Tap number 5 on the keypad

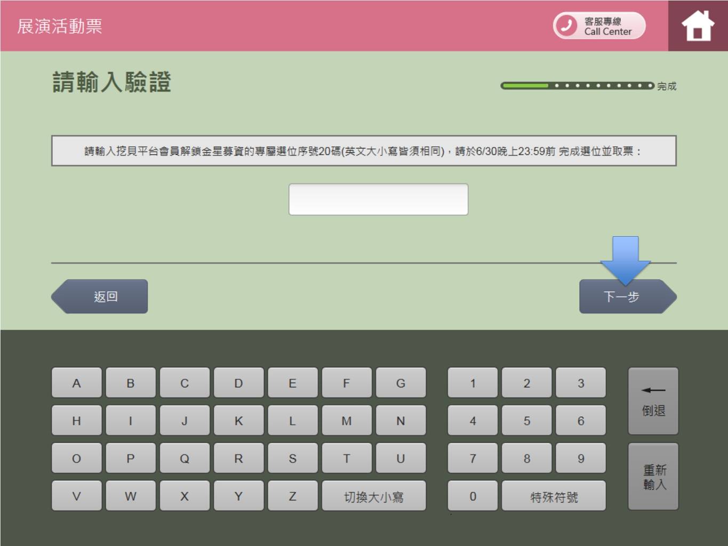[x=526, y=421]
